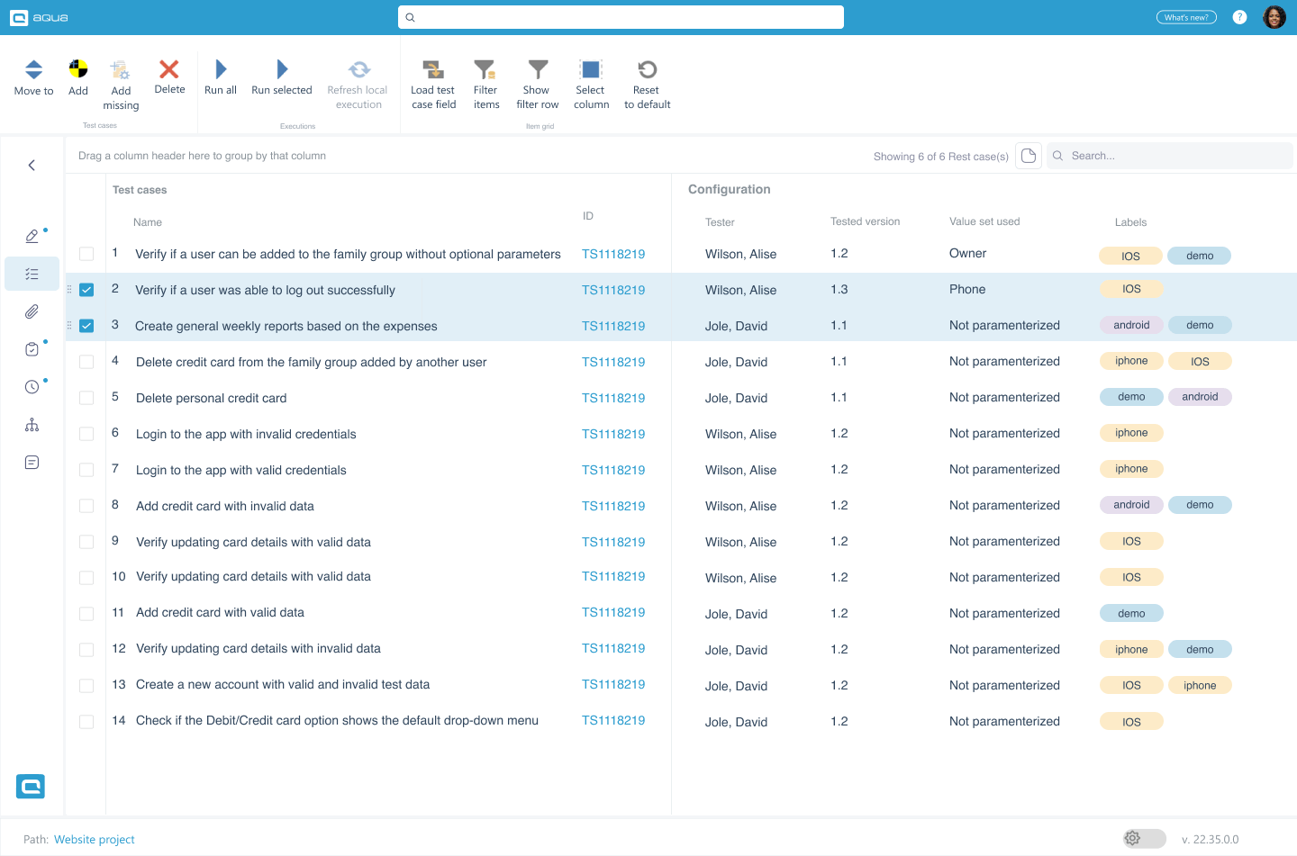This screenshot has width=1297, height=856.
Task: Open the attachments panel in the sidebar
Action: [32, 311]
